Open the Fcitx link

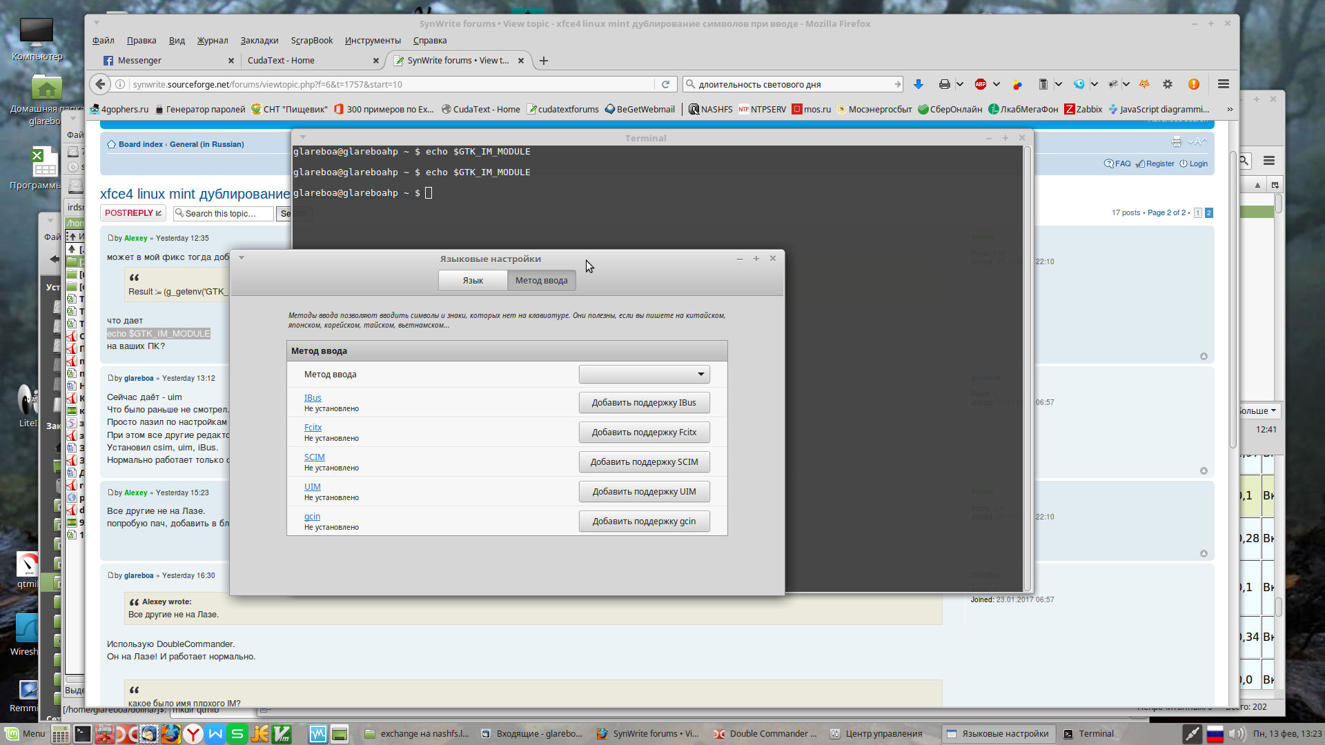pos(313,428)
